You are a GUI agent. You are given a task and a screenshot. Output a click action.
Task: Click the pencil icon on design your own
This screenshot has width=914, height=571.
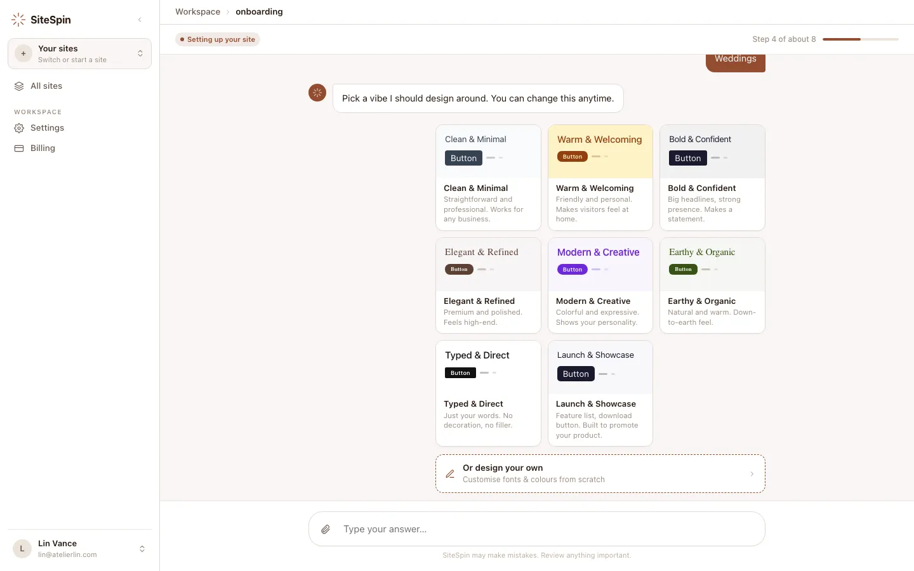(450, 474)
